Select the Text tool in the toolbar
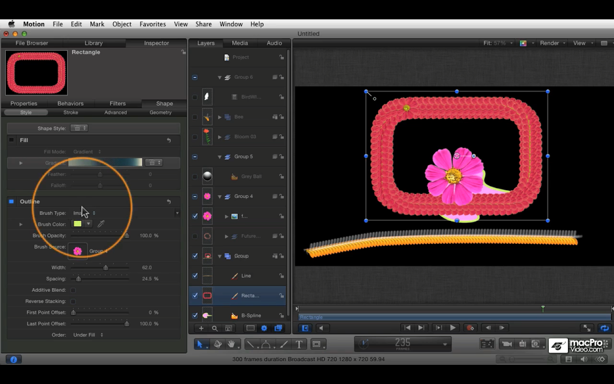The height and width of the screenshot is (384, 614). pyautogui.click(x=299, y=344)
